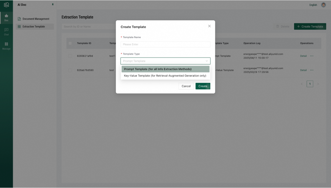Click template ID 826ab76d590 text
Viewport: 331px width, 188px height.
tap(85, 70)
